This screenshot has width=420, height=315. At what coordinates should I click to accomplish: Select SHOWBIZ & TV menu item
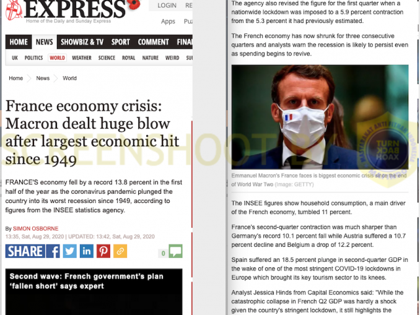82,41
